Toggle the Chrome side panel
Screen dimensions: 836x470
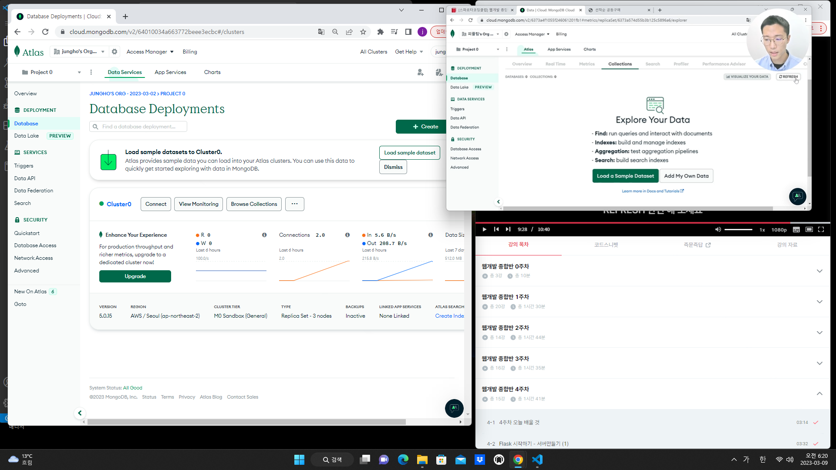(x=408, y=32)
